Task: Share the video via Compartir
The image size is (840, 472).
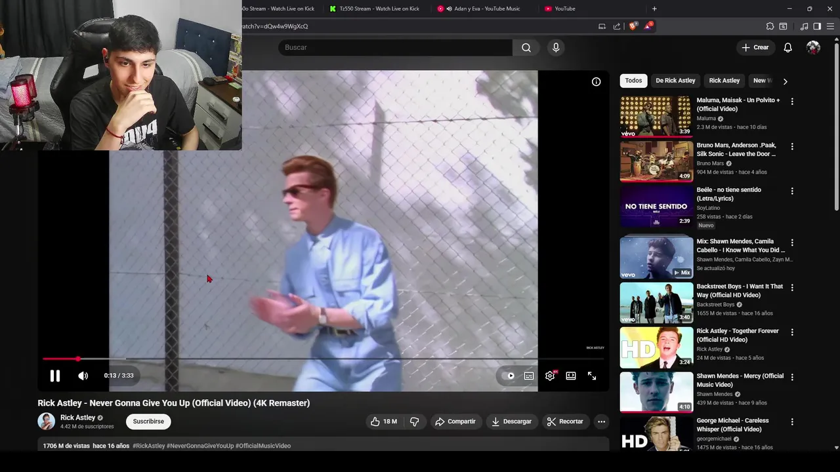Action: [455, 422]
